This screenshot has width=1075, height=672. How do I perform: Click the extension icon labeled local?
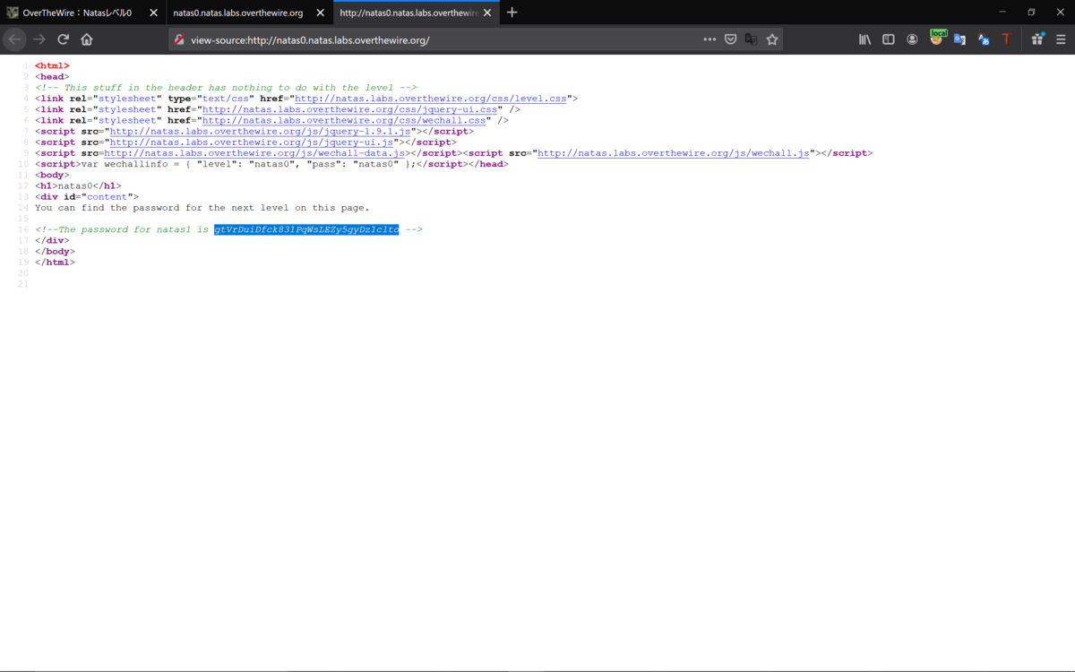point(936,38)
